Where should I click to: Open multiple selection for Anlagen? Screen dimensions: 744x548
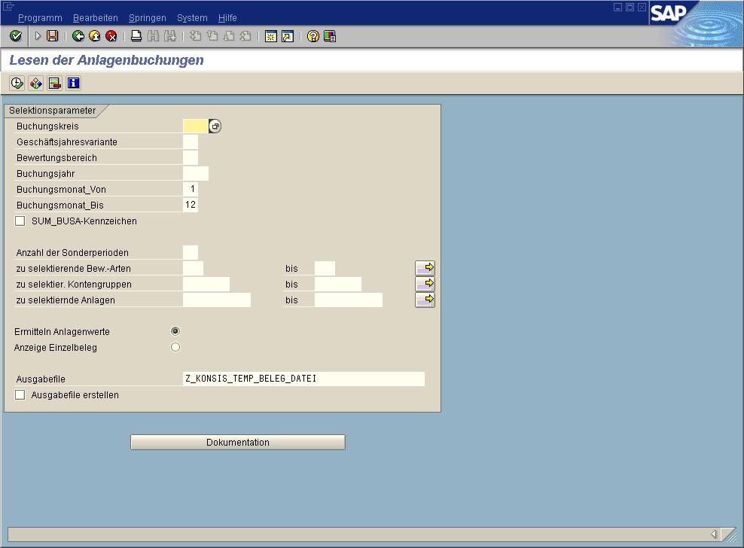point(425,300)
